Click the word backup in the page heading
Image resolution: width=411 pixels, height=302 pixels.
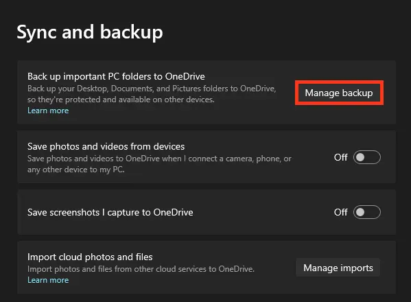(132, 32)
